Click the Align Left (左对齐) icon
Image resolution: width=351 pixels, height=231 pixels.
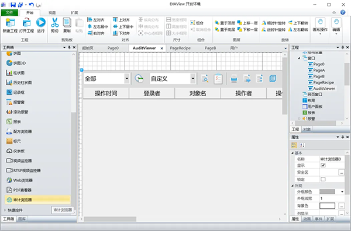coord(90,20)
